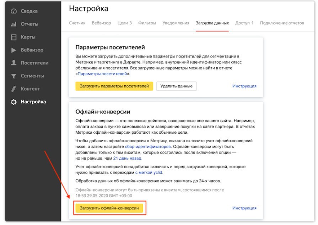Select the Посетители person icon
The width and height of the screenshot is (318, 225).
click(x=14, y=63)
